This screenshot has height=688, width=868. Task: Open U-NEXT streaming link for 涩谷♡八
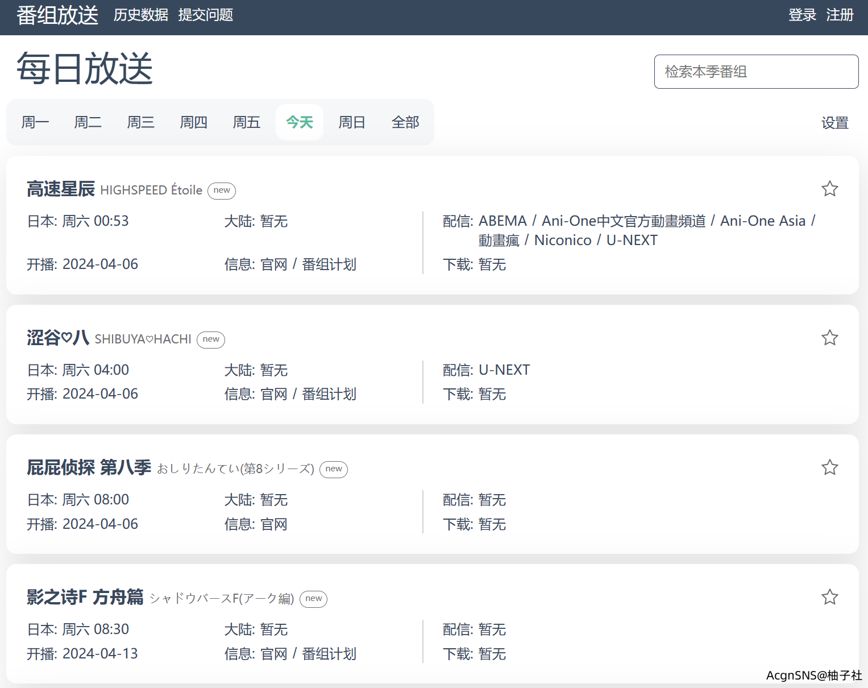[x=504, y=370]
